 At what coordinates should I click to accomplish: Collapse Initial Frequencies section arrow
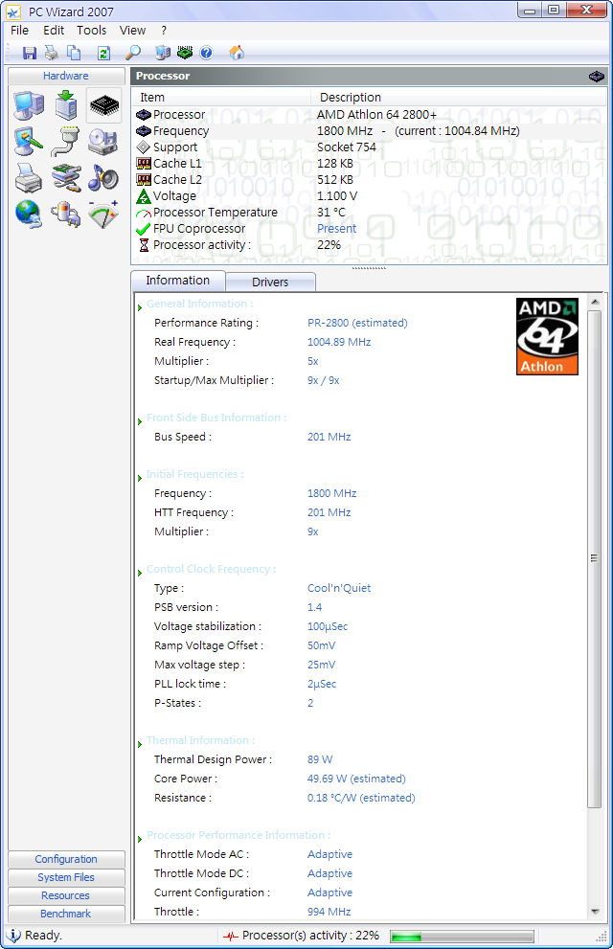tap(140, 478)
